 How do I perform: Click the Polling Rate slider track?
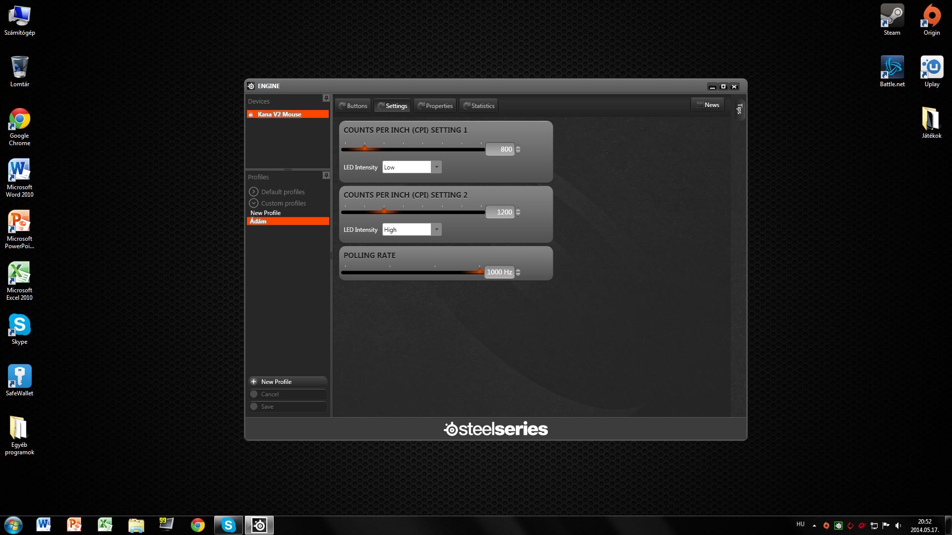pos(412,272)
